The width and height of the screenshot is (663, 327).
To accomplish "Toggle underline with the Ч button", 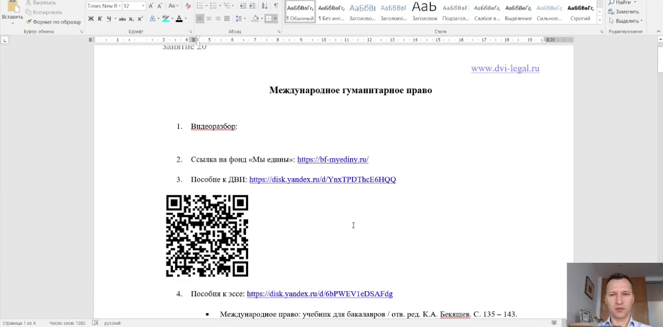I will coord(109,19).
